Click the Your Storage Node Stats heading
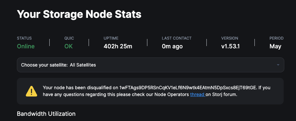 pos(79,14)
